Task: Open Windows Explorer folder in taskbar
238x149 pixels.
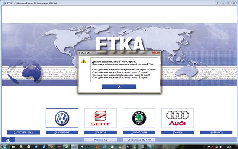Action: click(x=13, y=146)
